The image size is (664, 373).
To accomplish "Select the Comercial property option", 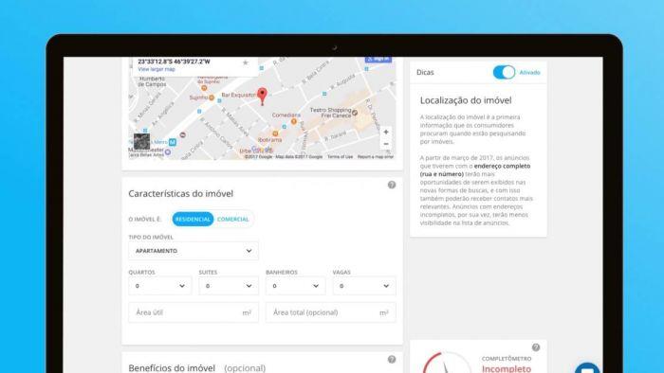I will click(233, 220).
